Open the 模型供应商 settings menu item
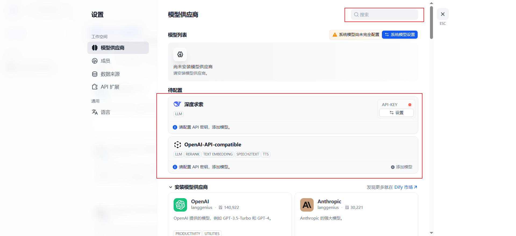The height and width of the screenshot is (236, 516). (x=118, y=48)
